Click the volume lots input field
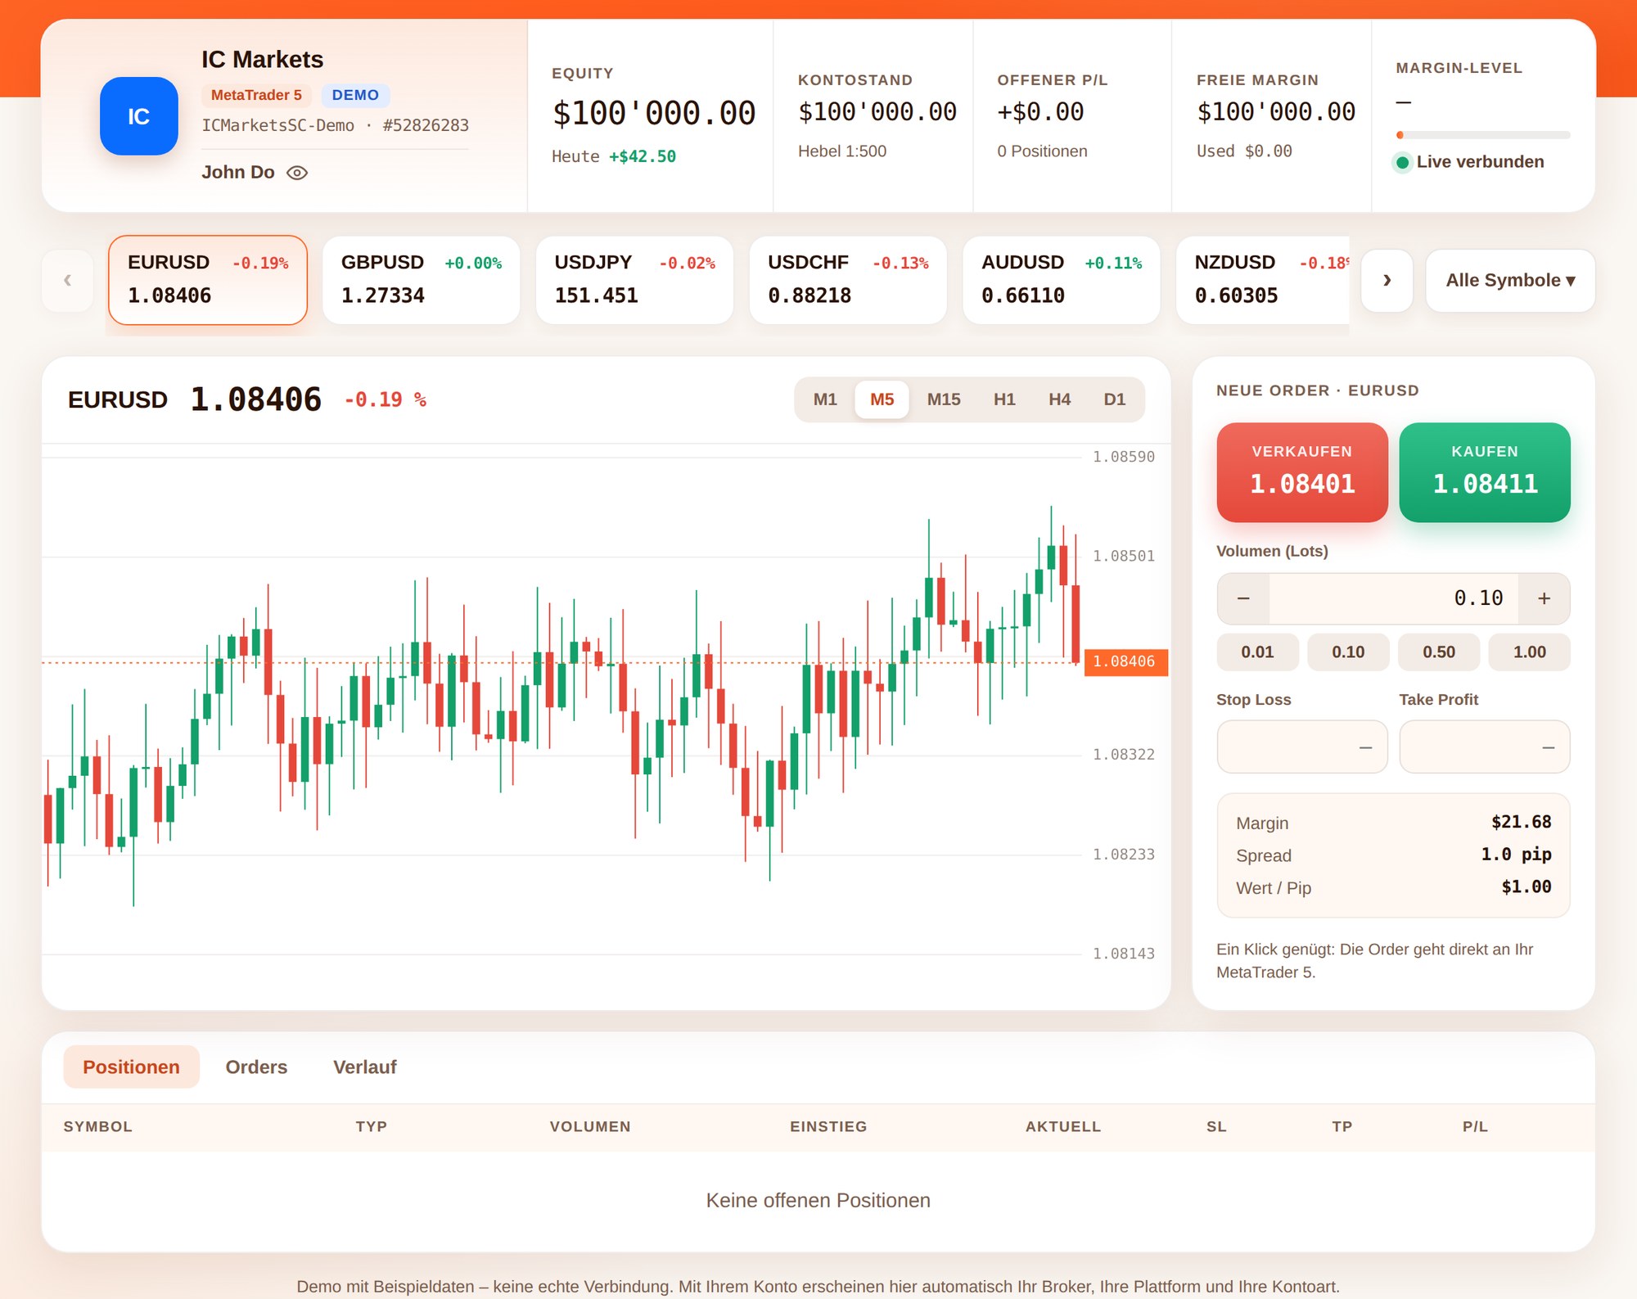Viewport: 1637px width, 1299px height. click(1394, 598)
